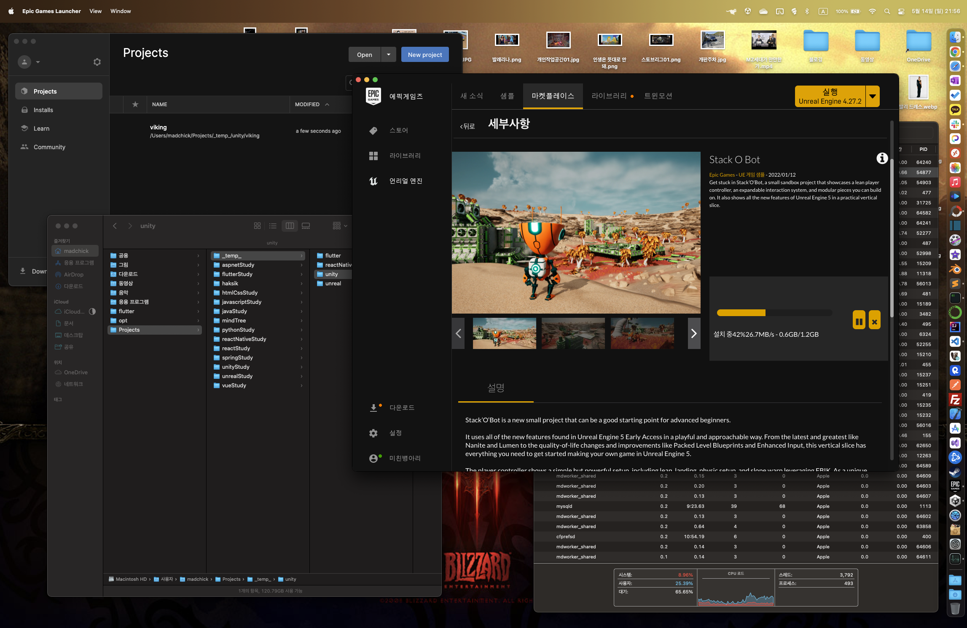The height and width of the screenshot is (628, 967).
Task: Select the first Stack O Bot thumbnail
Action: point(505,333)
